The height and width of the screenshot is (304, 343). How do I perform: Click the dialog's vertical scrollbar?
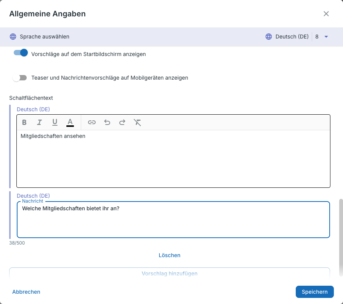pos(341,238)
